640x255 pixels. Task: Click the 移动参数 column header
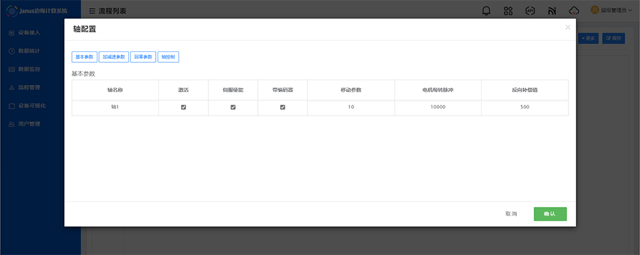(351, 89)
